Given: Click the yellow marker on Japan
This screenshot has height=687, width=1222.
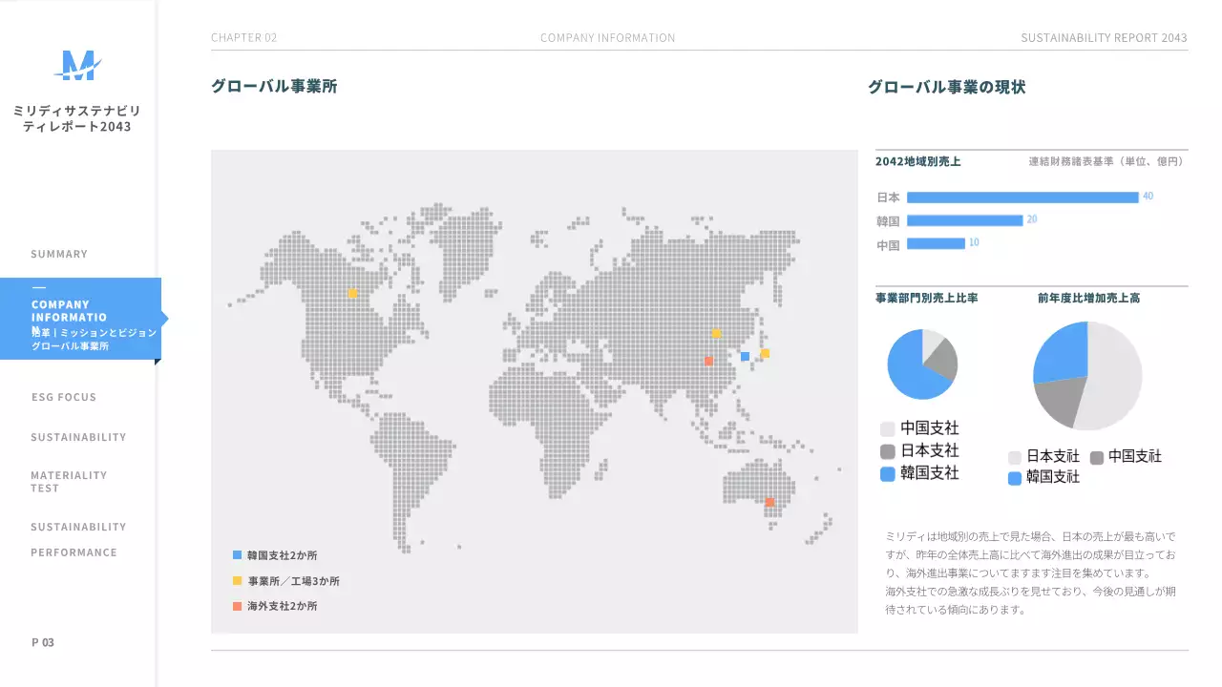Looking at the screenshot, I should (x=765, y=353).
